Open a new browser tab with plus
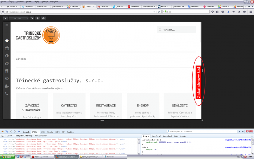254x159 pixels. 249,6
